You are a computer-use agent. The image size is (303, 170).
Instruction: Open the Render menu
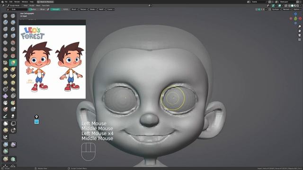17,2
